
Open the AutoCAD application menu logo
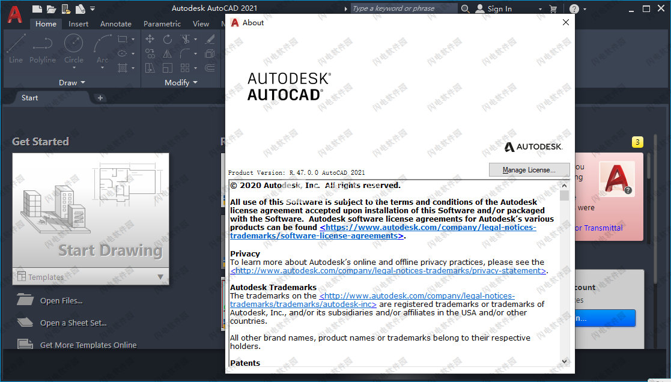pyautogui.click(x=14, y=14)
